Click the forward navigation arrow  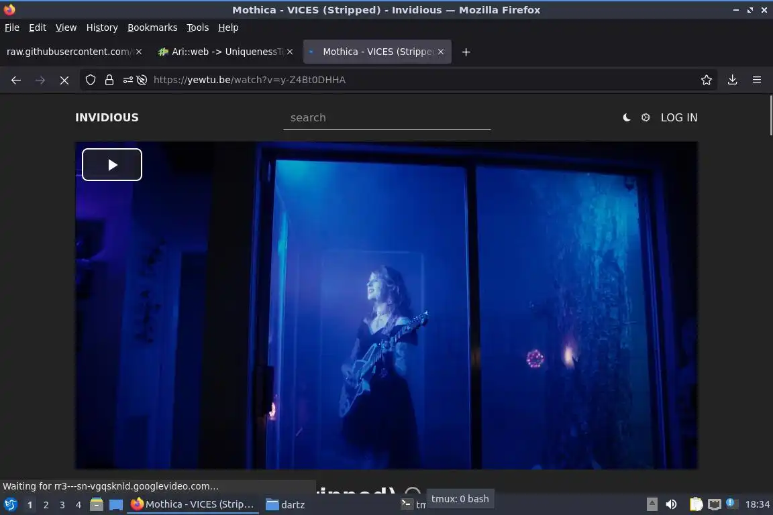click(40, 80)
